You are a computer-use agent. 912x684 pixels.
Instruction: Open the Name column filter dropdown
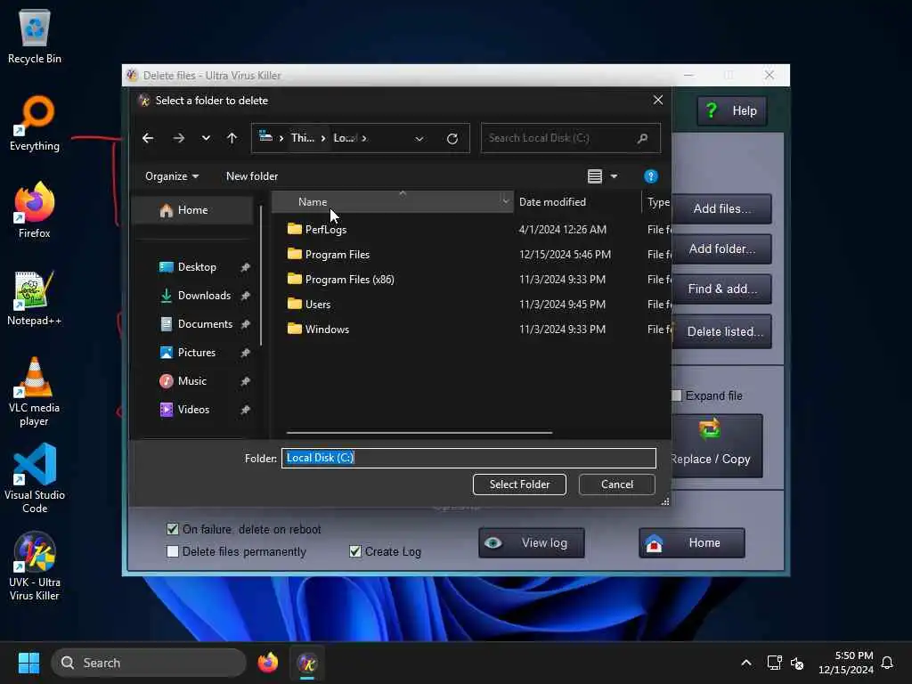pos(506,202)
